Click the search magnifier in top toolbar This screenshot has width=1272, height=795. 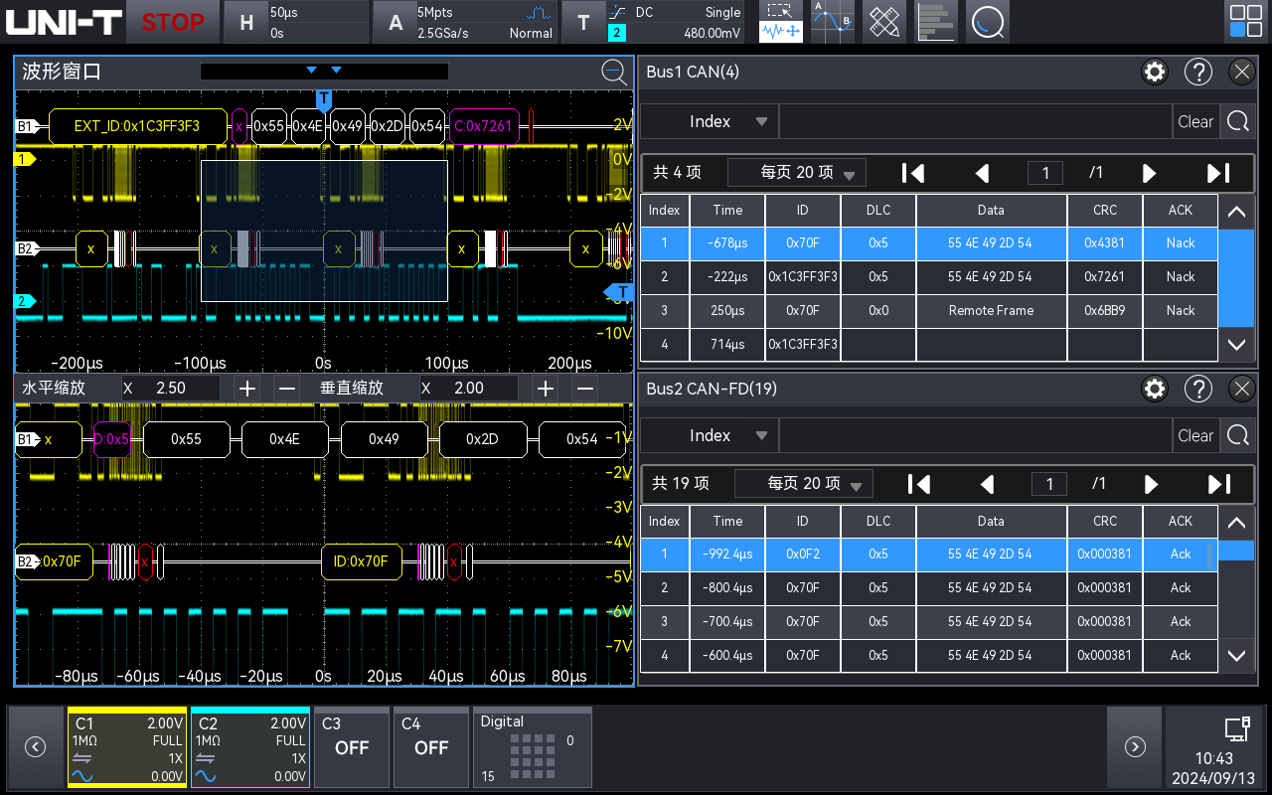click(987, 22)
